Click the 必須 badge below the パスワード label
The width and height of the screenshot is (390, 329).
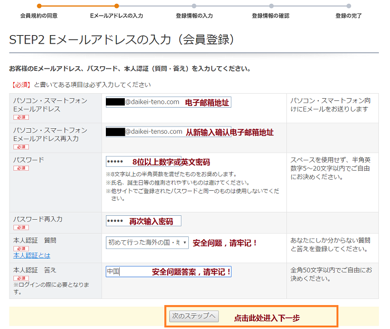click(x=21, y=168)
